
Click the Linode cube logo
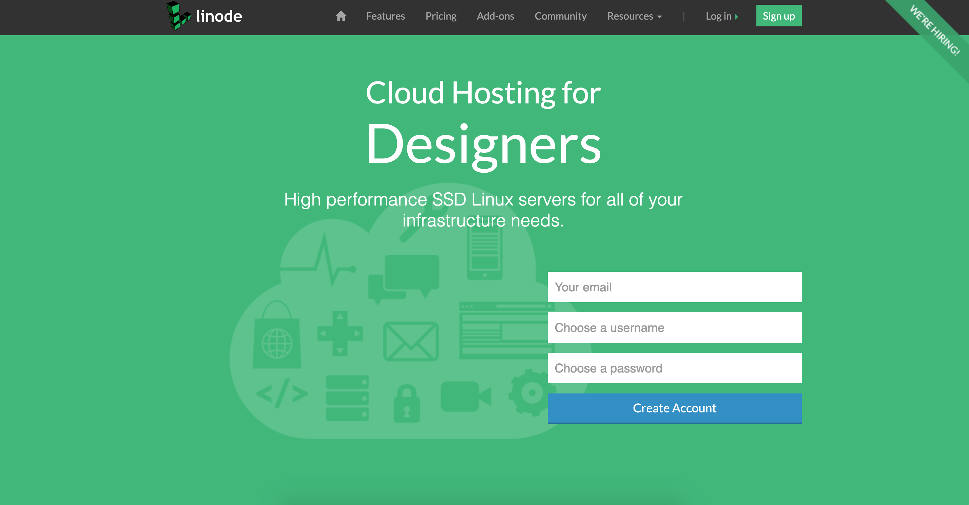[x=178, y=16]
